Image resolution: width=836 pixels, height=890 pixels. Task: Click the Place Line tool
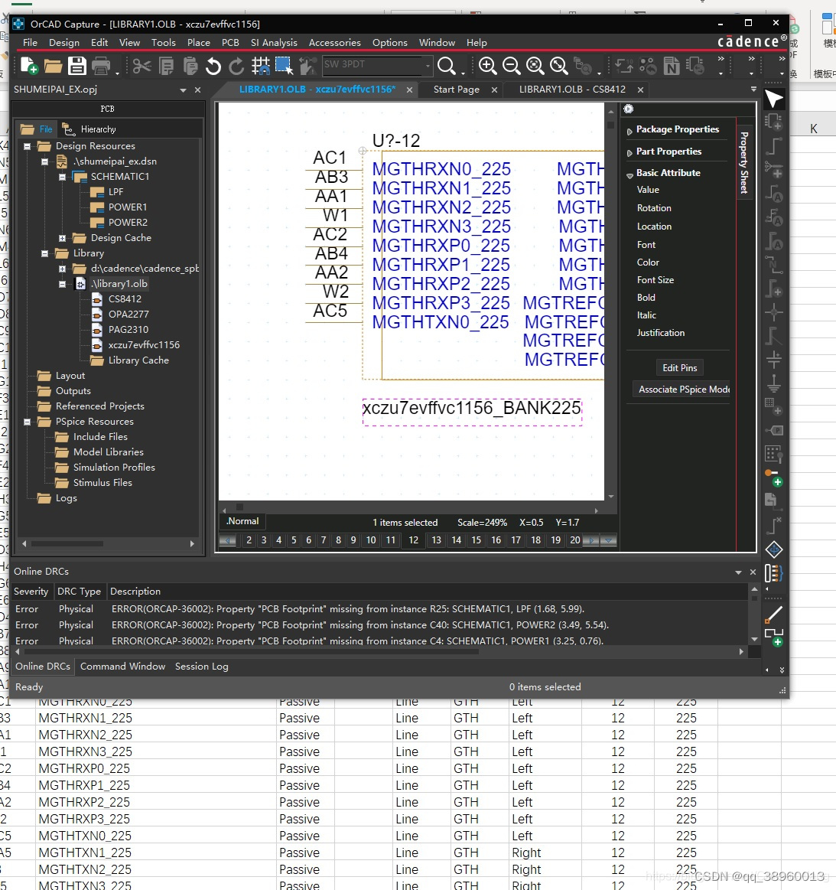click(x=773, y=615)
